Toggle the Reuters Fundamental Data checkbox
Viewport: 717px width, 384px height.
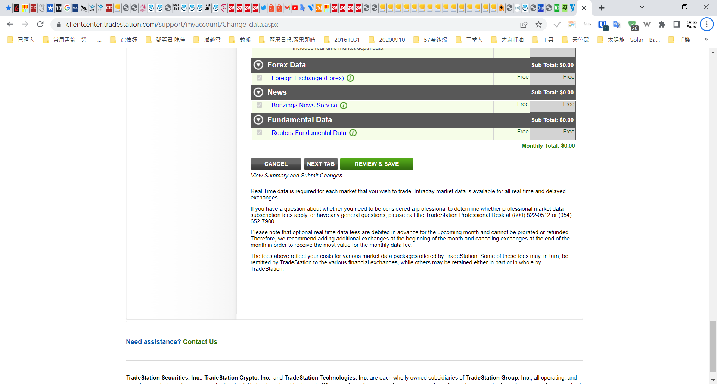coord(259,133)
